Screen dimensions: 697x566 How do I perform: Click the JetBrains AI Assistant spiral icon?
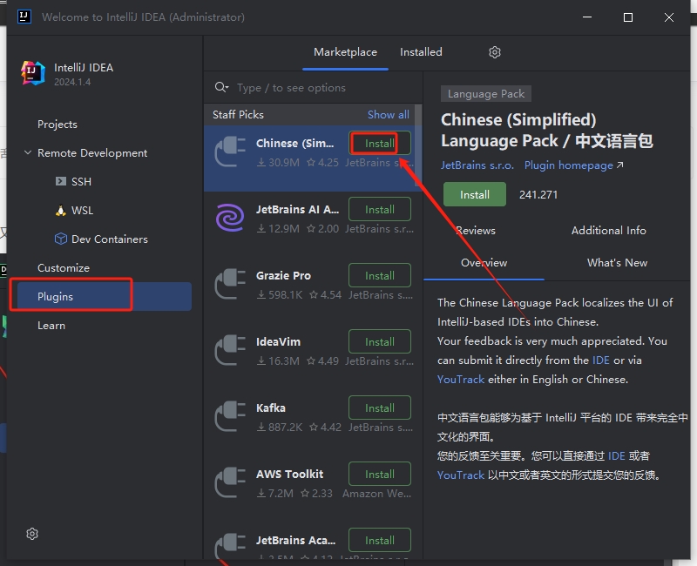(230, 218)
